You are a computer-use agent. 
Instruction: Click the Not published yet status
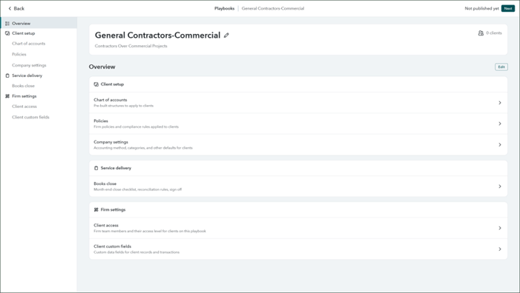481,9
